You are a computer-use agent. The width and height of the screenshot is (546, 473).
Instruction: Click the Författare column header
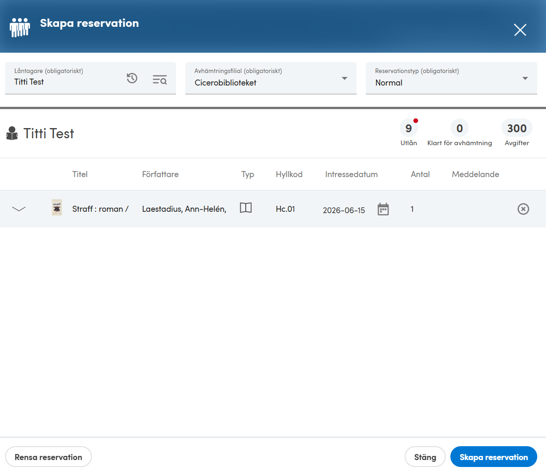click(160, 174)
